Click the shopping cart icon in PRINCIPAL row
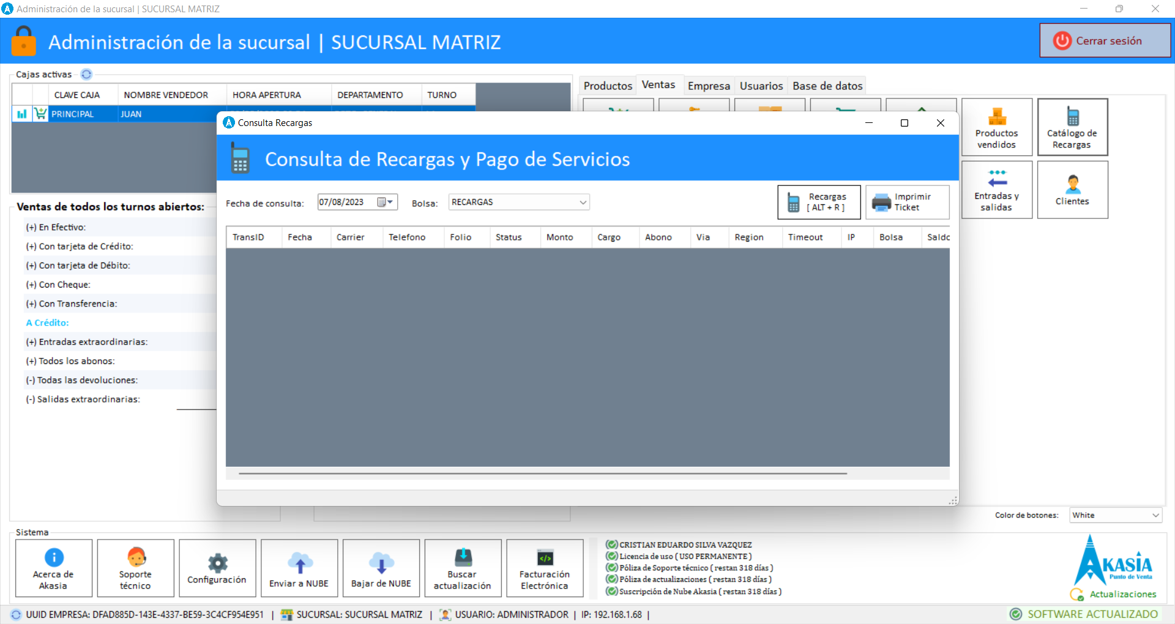 pyautogui.click(x=40, y=114)
